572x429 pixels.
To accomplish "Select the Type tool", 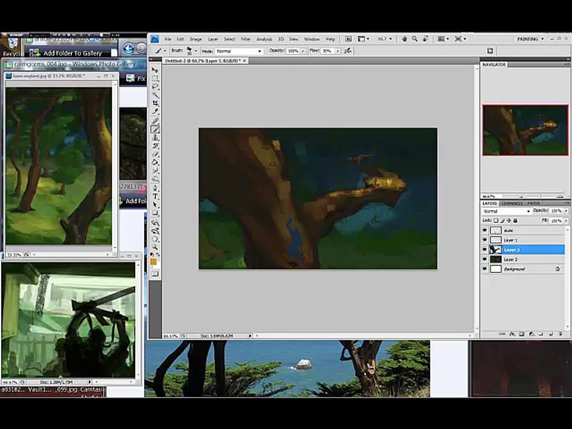I will click(x=155, y=197).
